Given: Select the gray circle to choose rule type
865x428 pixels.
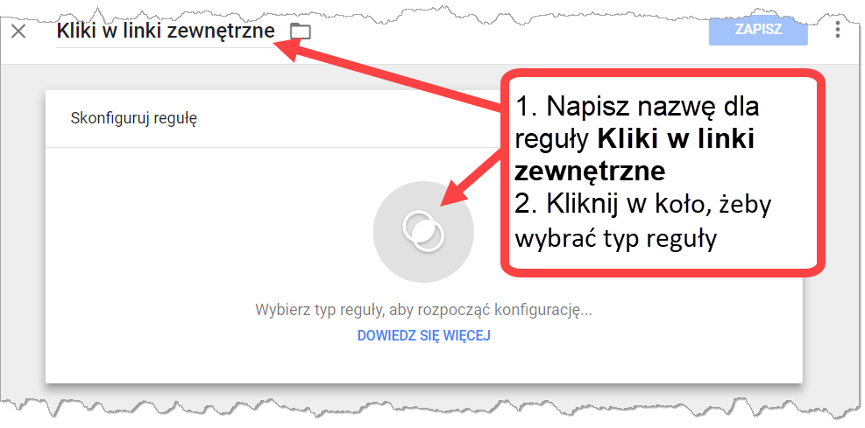Looking at the screenshot, I should point(423,231).
